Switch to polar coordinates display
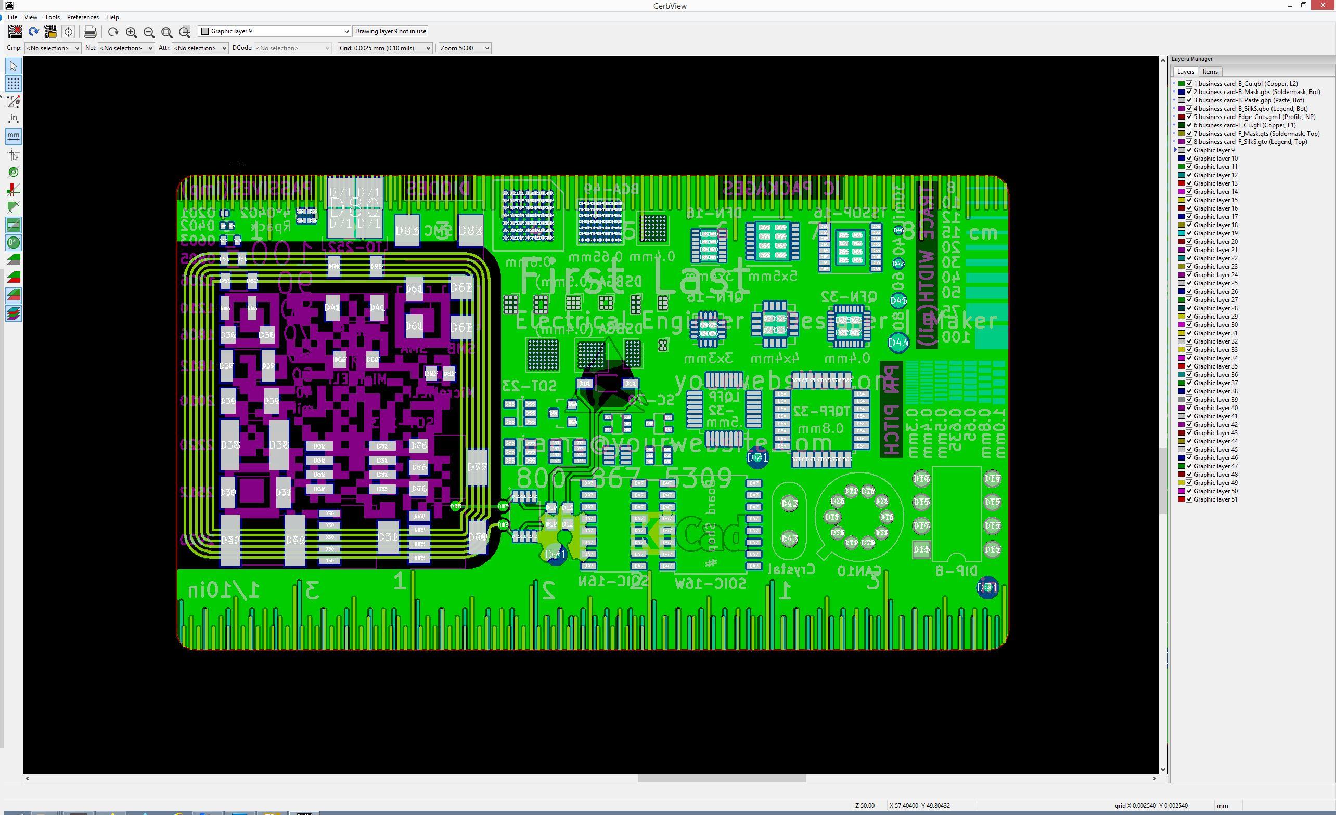Viewport: 1336px width, 815px height. tap(14, 101)
